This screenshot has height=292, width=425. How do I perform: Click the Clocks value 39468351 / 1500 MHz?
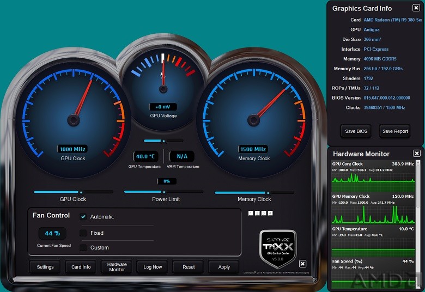[x=384, y=108]
